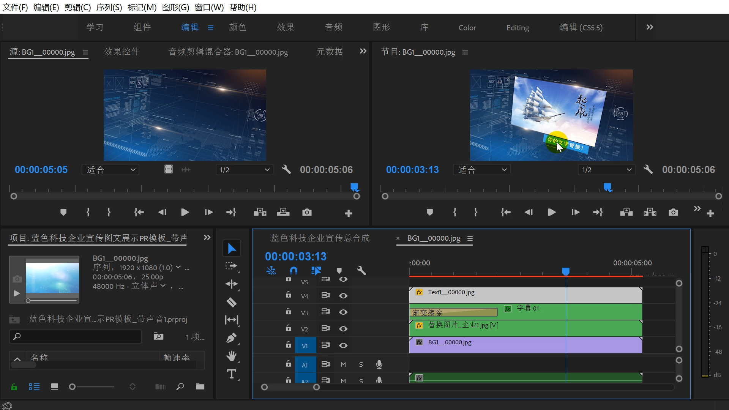Open the 效果控件 panel tab
Image resolution: width=729 pixels, height=410 pixels.
click(x=121, y=52)
